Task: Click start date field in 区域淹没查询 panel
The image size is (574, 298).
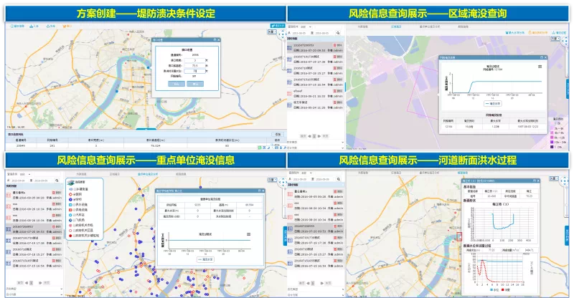Action: pos(300,33)
